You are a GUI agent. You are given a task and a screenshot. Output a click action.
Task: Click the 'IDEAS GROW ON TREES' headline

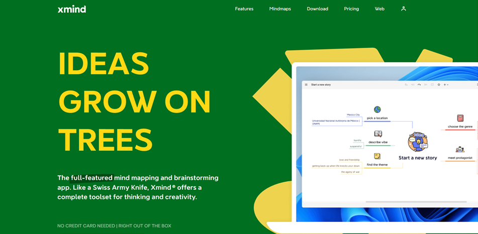click(134, 101)
